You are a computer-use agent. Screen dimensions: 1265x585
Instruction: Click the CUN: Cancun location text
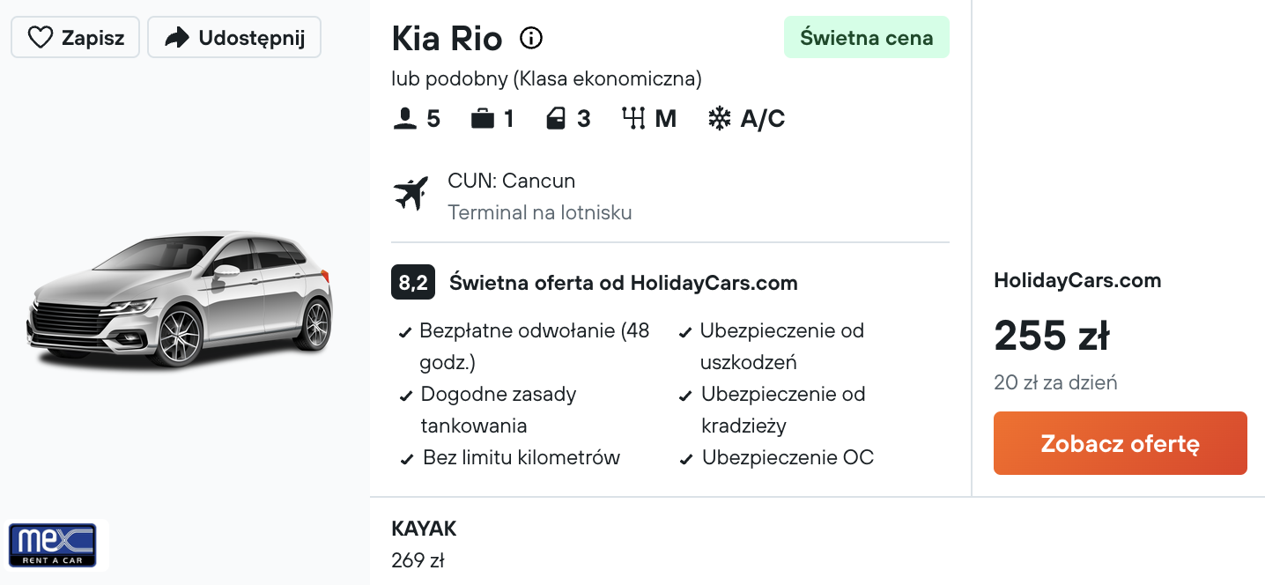511,181
